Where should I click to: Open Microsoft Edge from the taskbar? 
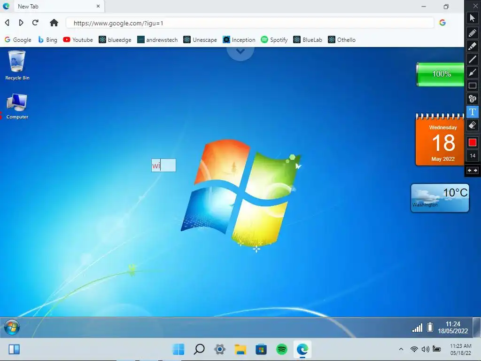tap(303, 349)
